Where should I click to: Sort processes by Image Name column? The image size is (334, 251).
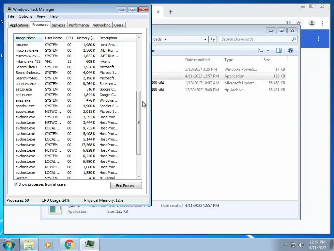[x=29, y=38]
